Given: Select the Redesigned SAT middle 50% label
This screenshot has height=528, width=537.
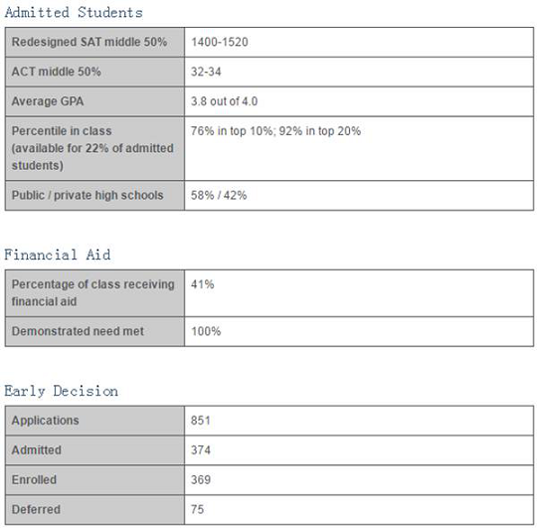Looking at the screenshot, I should pyautogui.click(x=89, y=42).
